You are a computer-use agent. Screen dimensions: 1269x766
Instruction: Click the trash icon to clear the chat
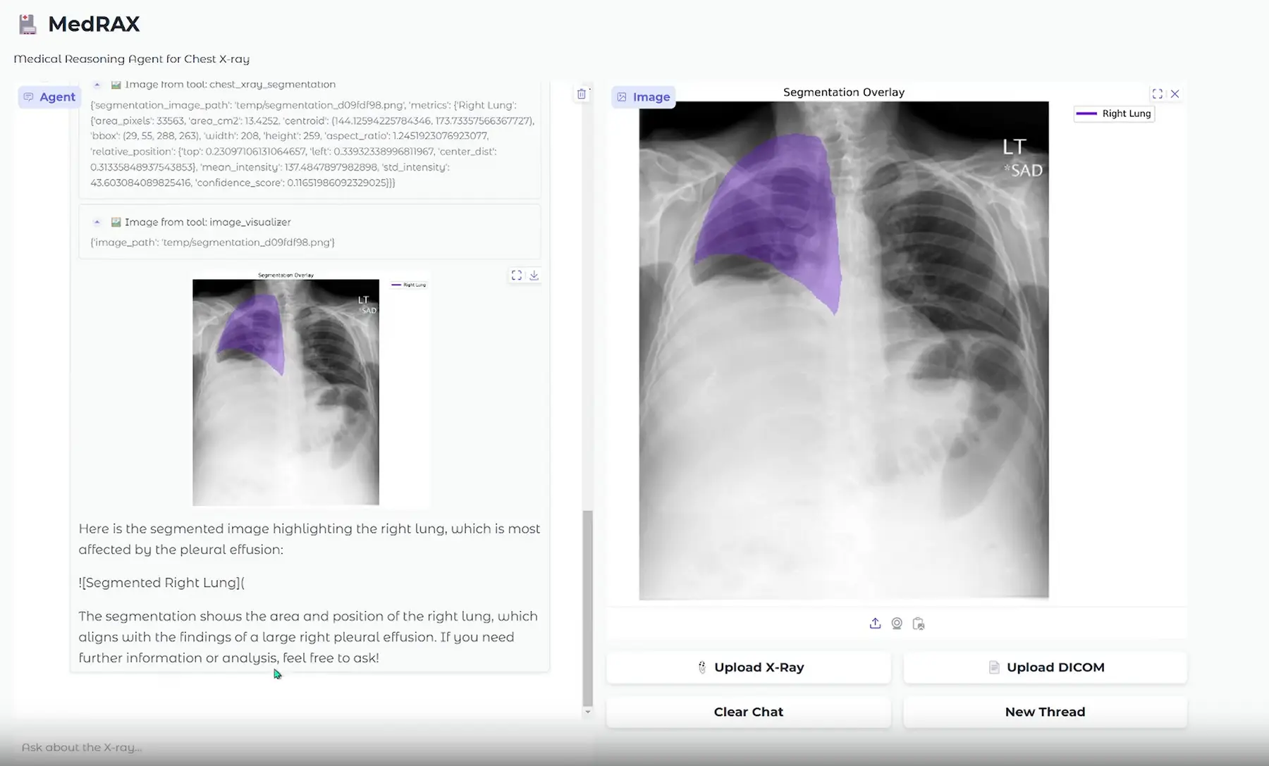pyautogui.click(x=582, y=94)
